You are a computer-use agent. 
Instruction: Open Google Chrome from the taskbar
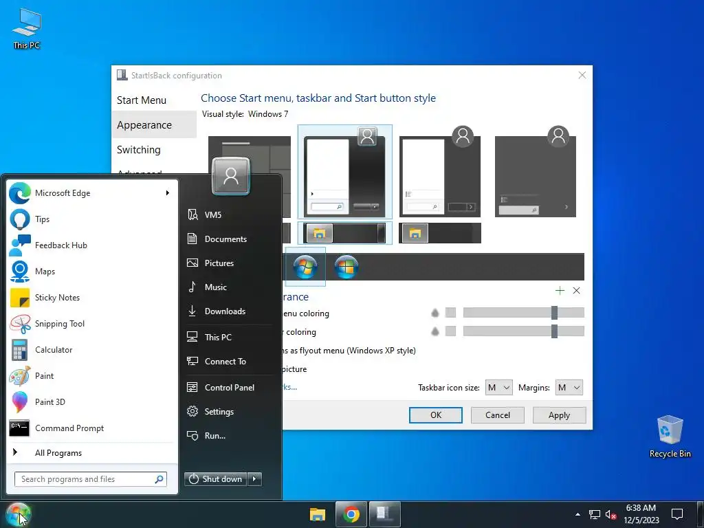point(351,514)
